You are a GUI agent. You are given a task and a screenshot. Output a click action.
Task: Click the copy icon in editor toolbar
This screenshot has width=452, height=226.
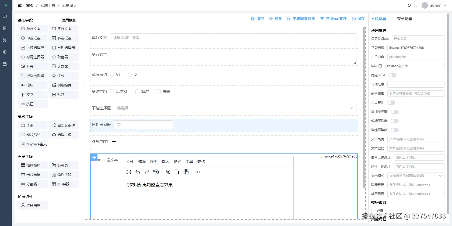click(x=177, y=172)
